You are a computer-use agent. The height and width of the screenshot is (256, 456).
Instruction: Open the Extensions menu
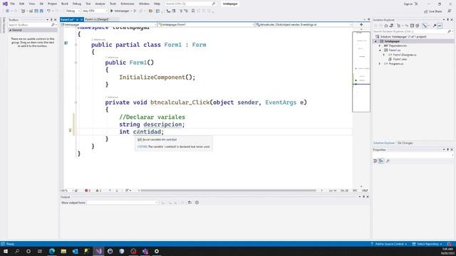pos(128,4)
